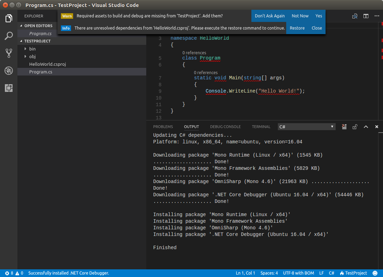The height and width of the screenshot is (277, 383).
Task: Switch to the Terminal tab
Action: 261,127
